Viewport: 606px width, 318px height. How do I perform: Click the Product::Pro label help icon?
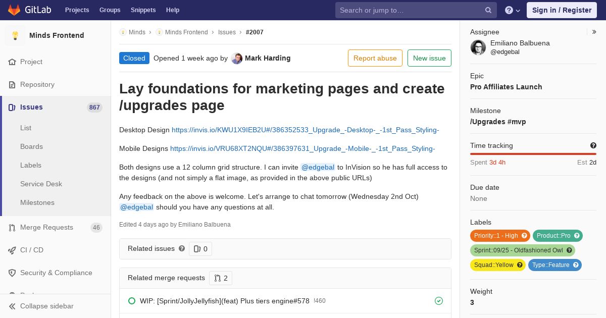pyautogui.click(x=577, y=236)
